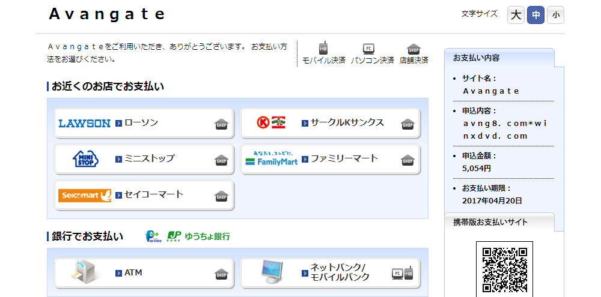Click PC/MB icons in ネットバンク row

402,272
